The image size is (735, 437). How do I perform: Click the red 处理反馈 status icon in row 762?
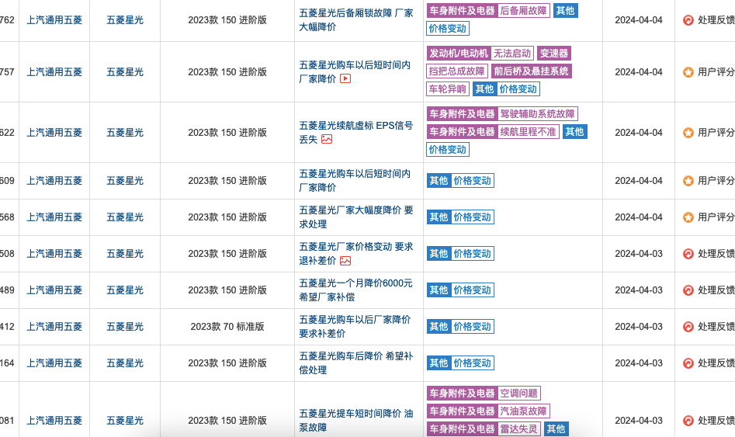[688, 20]
